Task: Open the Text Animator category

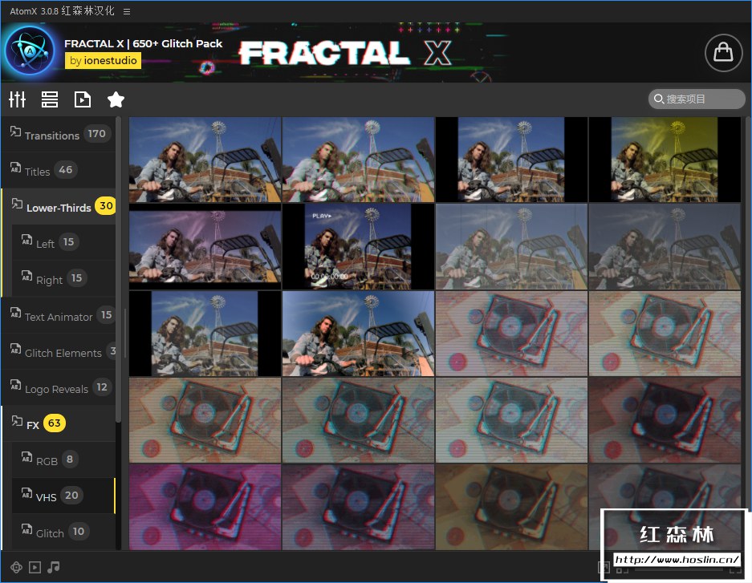Action: [x=59, y=316]
